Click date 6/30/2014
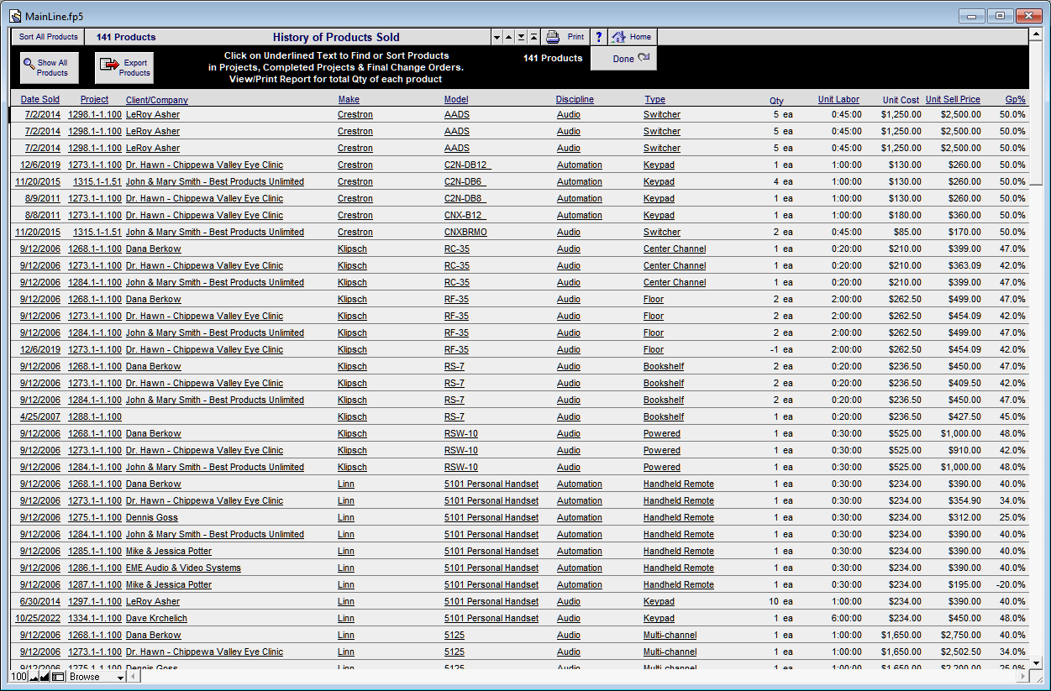This screenshot has width=1051, height=691. 40,601
